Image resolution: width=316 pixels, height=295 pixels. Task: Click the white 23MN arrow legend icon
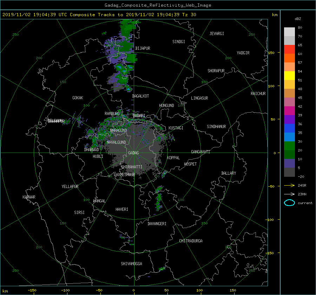pos(289,194)
